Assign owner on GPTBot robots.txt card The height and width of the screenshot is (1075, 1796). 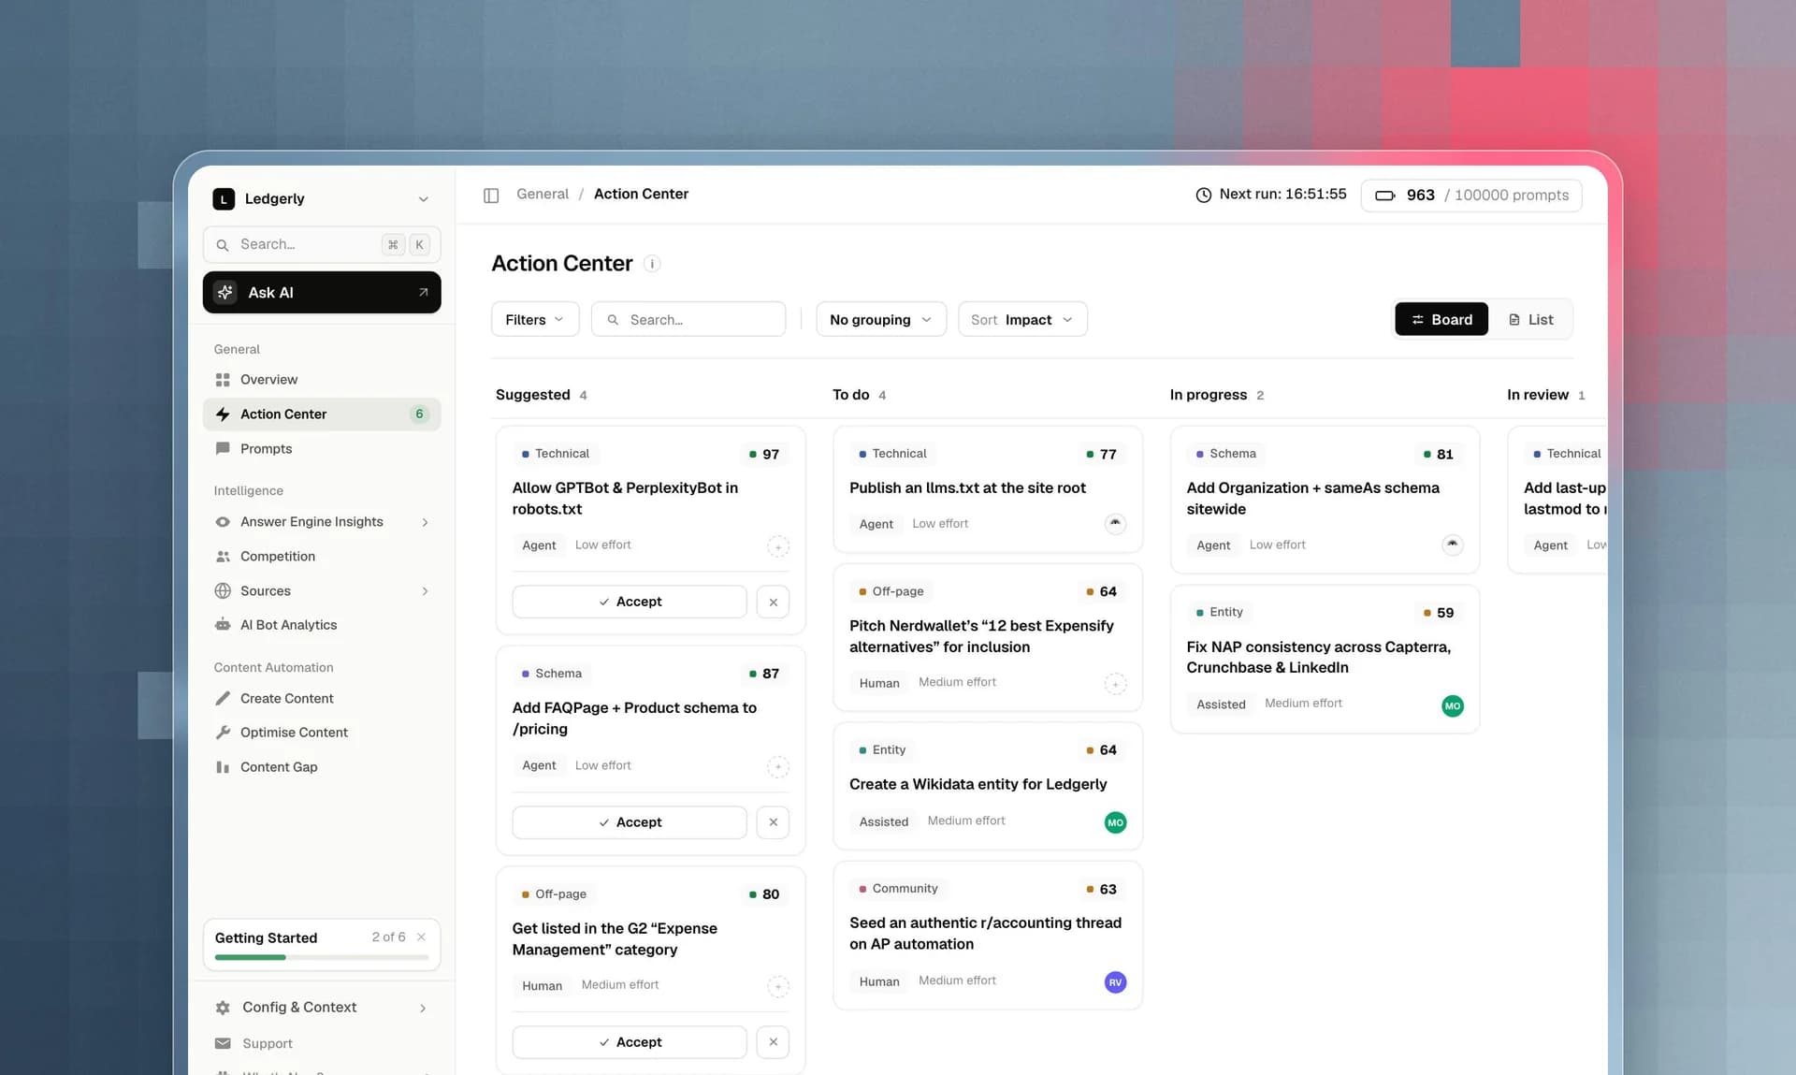[x=778, y=546]
